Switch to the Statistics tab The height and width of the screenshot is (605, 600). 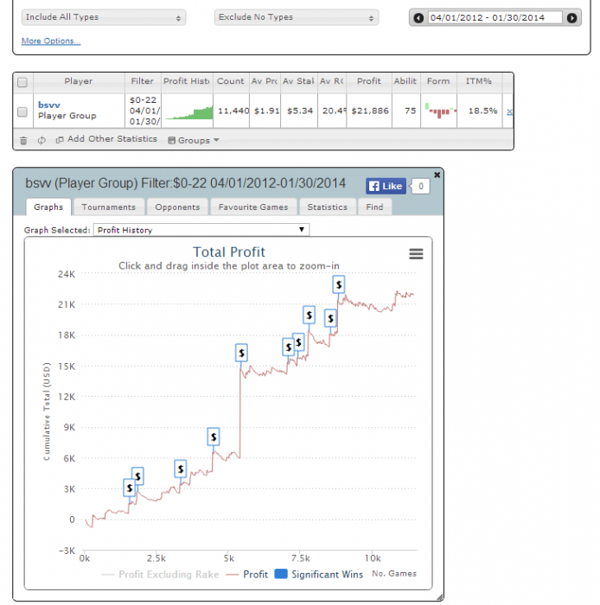pyautogui.click(x=327, y=207)
